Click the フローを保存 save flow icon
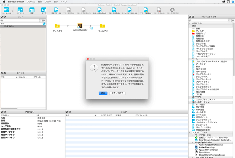 (x=69, y=10)
